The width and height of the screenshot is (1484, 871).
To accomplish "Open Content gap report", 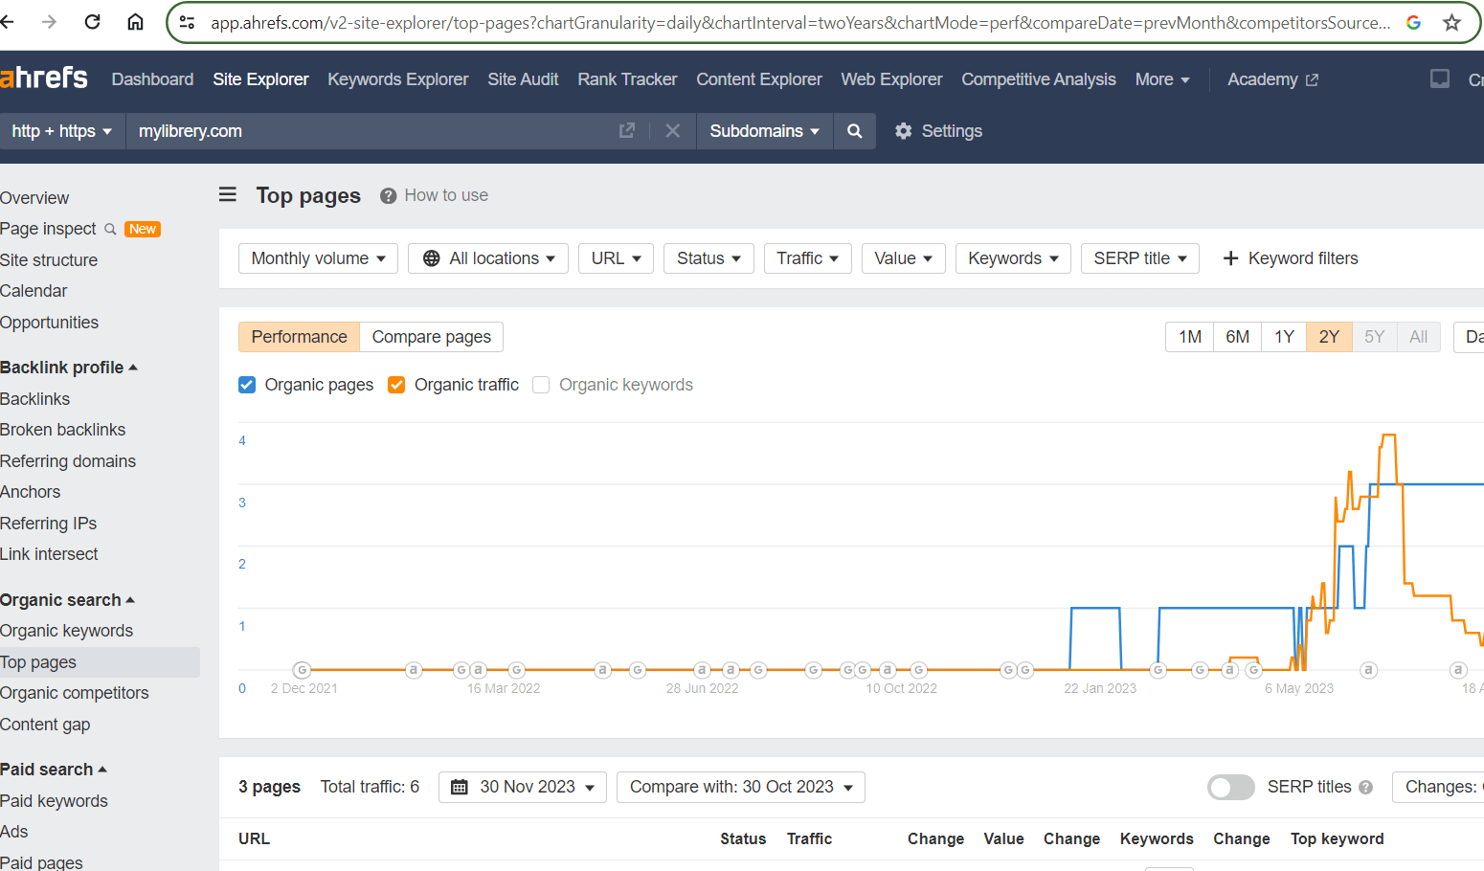I will 45,725.
